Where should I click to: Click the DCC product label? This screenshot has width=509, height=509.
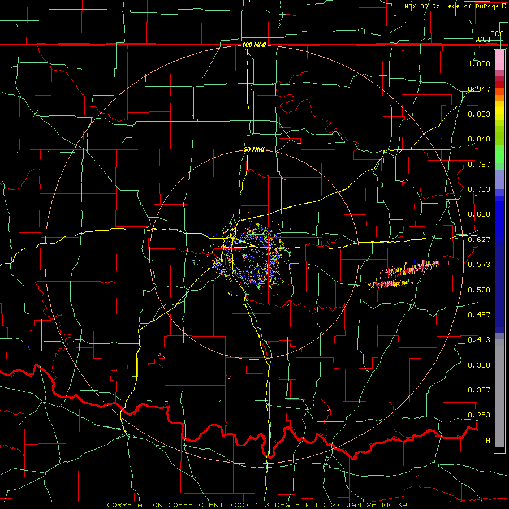point(497,34)
